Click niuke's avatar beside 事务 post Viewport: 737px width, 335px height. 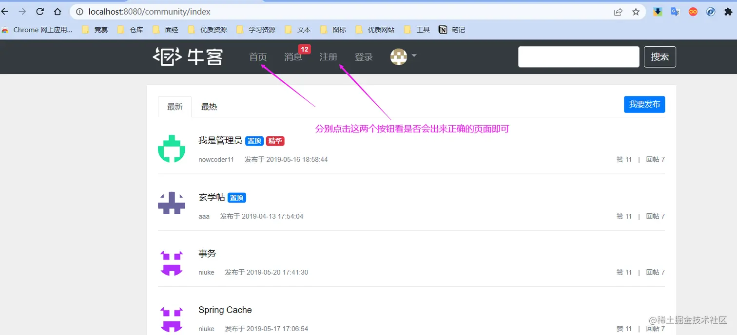[x=172, y=263]
